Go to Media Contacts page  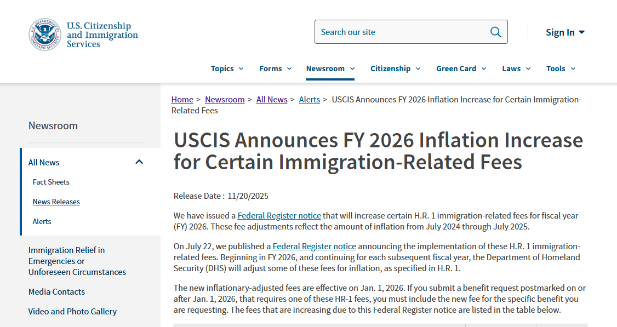[x=56, y=291]
